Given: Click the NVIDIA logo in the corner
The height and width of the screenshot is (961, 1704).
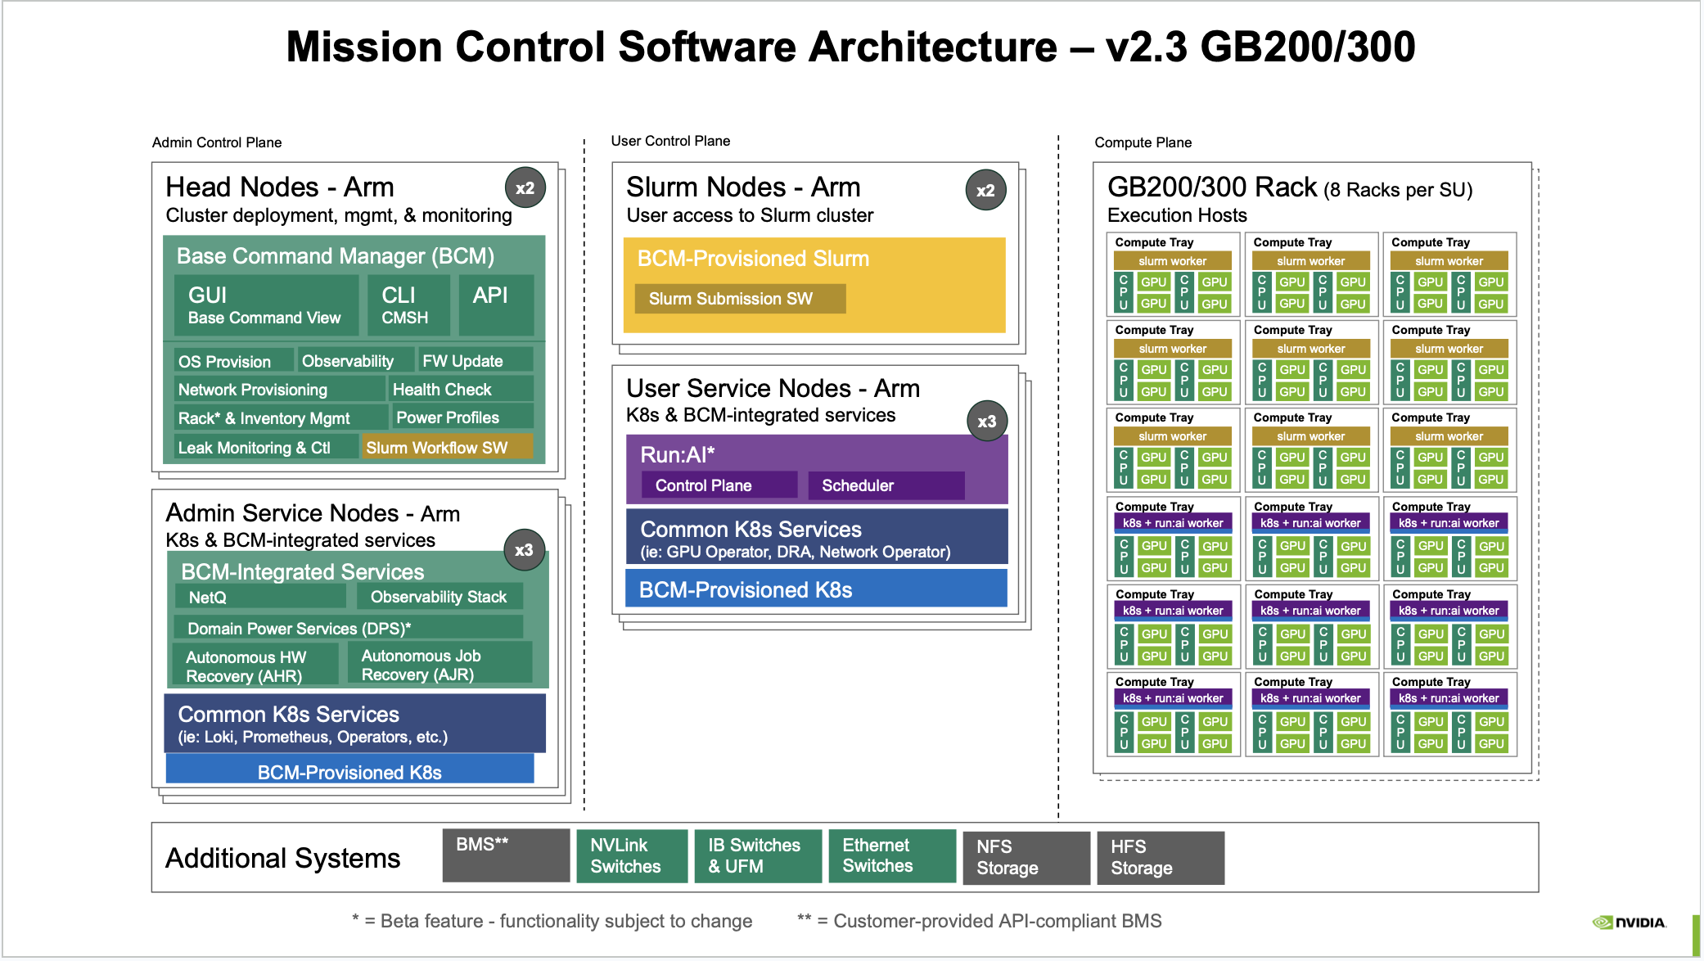Looking at the screenshot, I should [1629, 923].
